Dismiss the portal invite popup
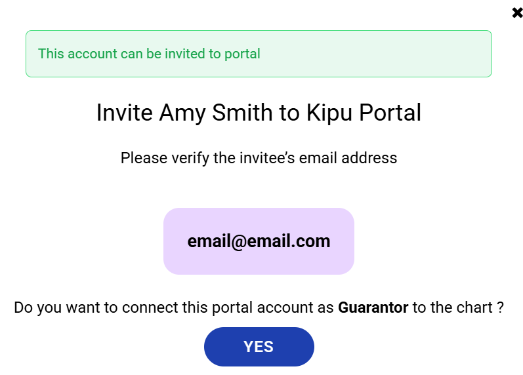The image size is (523, 375). click(517, 12)
